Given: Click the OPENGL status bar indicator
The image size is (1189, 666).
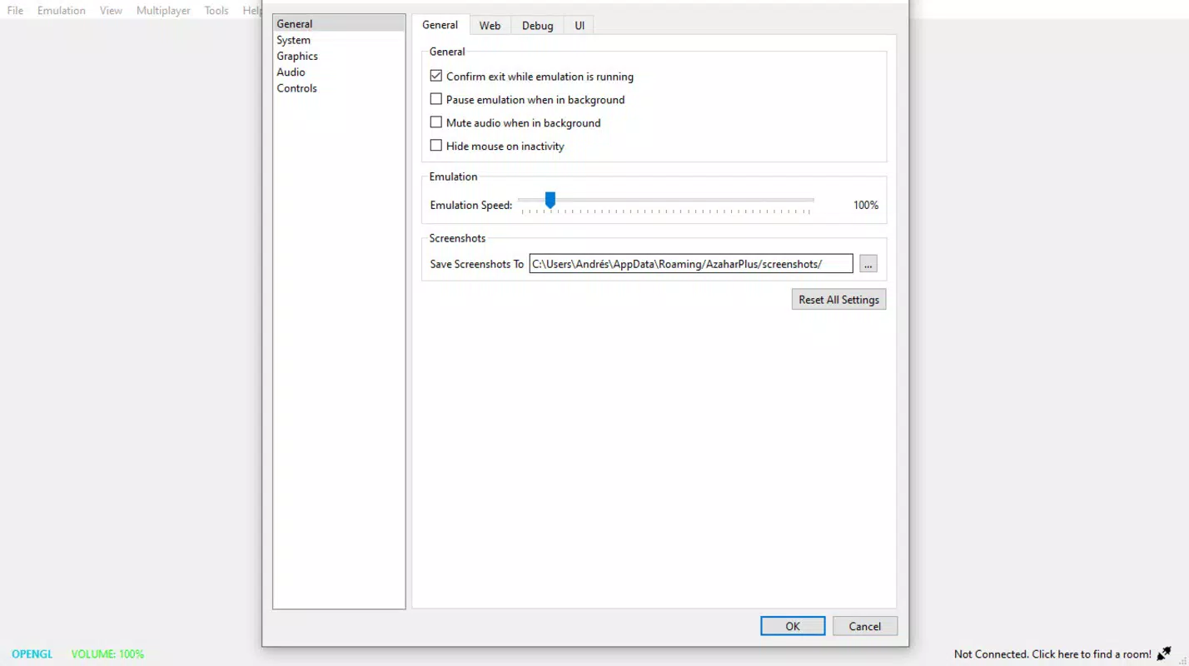Looking at the screenshot, I should pos(32,654).
